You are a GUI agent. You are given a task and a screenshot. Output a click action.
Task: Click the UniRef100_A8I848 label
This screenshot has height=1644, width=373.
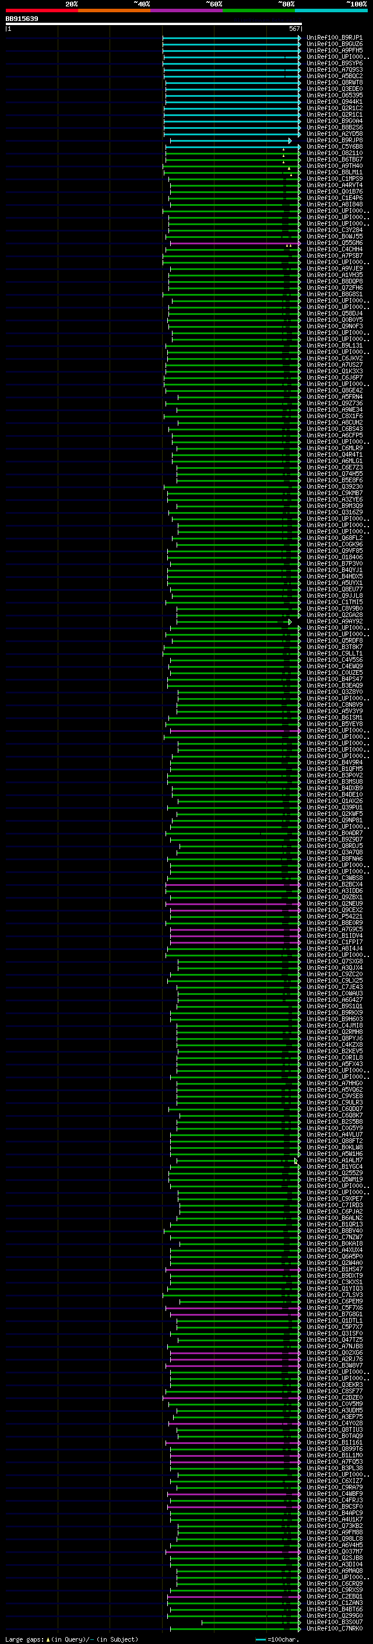coord(334,204)
